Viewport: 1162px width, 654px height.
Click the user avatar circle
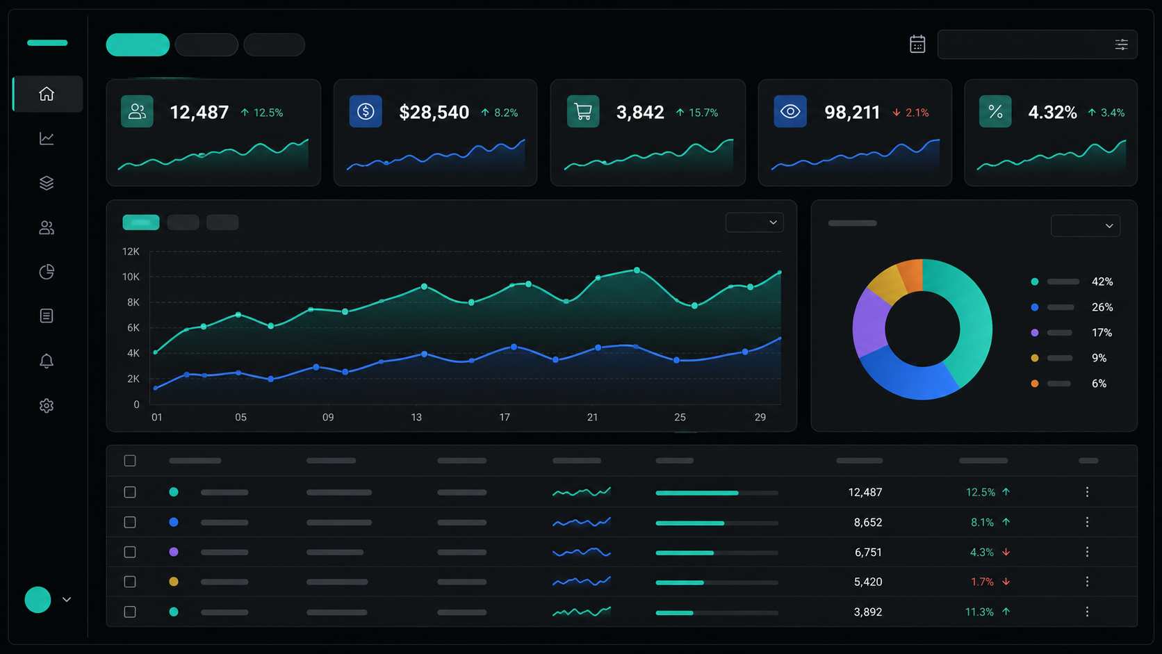tap(38, 600)
